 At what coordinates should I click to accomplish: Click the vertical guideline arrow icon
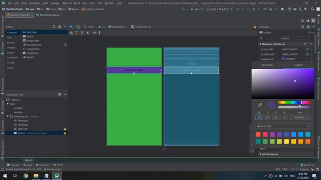(x=100, y=32)
